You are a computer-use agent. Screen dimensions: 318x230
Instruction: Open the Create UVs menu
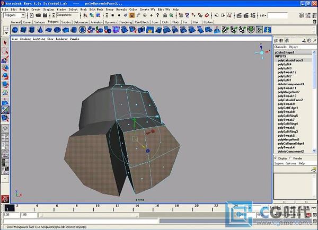tap(147, 10)
